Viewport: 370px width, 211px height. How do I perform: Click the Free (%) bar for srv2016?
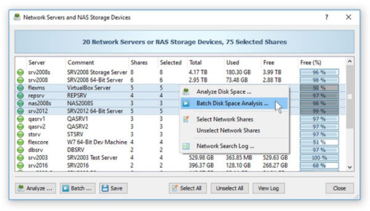[319, 165]
